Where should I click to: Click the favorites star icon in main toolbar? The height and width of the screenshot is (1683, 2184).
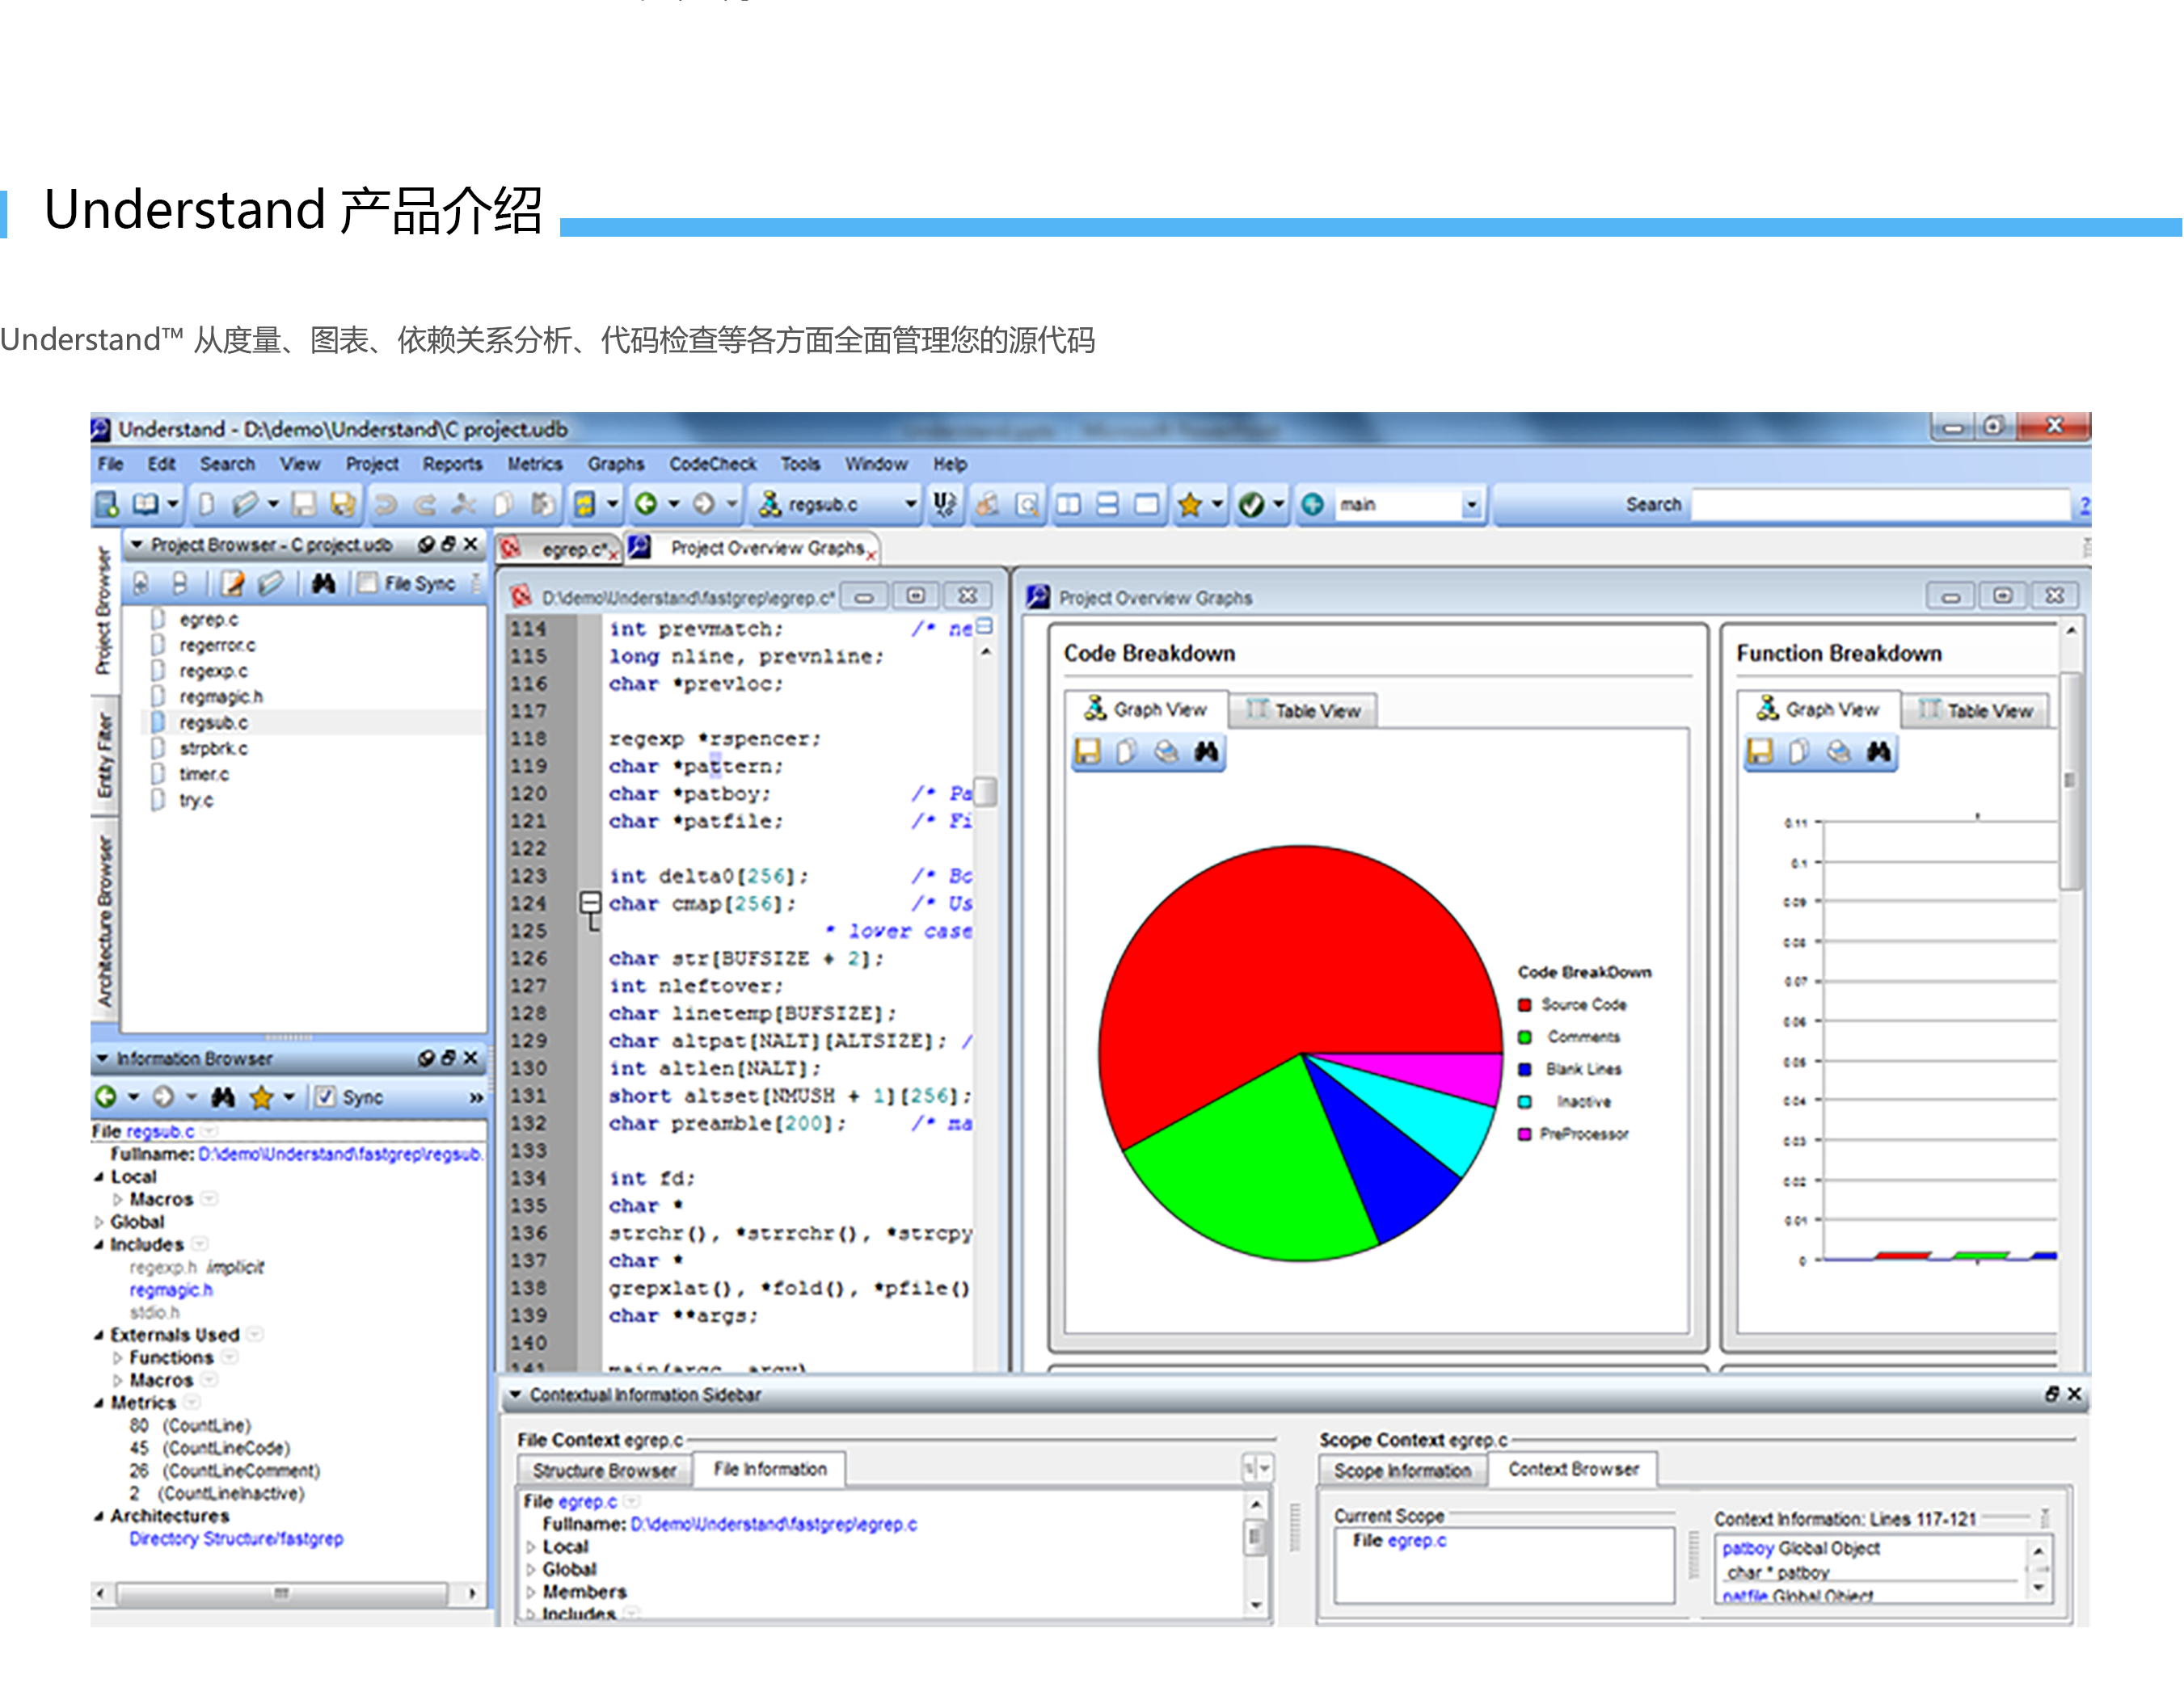tap(1189, 505)
